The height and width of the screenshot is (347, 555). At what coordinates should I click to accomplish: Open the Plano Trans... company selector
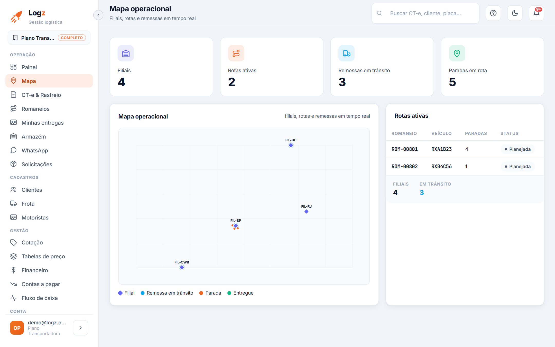pyautogui.click(x=49, y=38)
